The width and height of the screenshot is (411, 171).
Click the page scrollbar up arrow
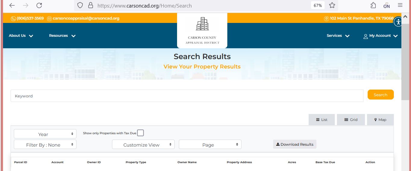pyautogui.click(x=406, y=17)
